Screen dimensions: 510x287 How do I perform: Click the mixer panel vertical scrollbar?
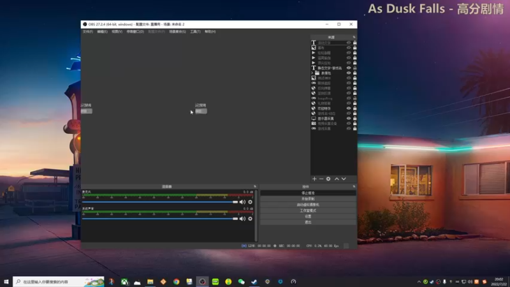point(256,216)
